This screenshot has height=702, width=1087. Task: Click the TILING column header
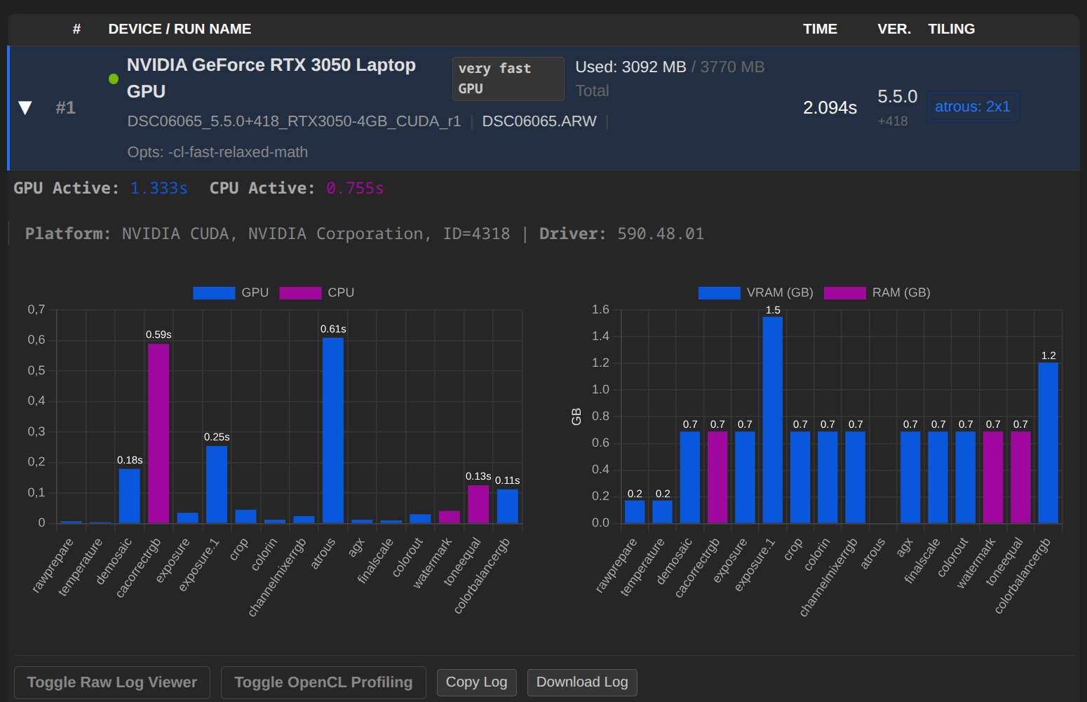tap(951, 29)
